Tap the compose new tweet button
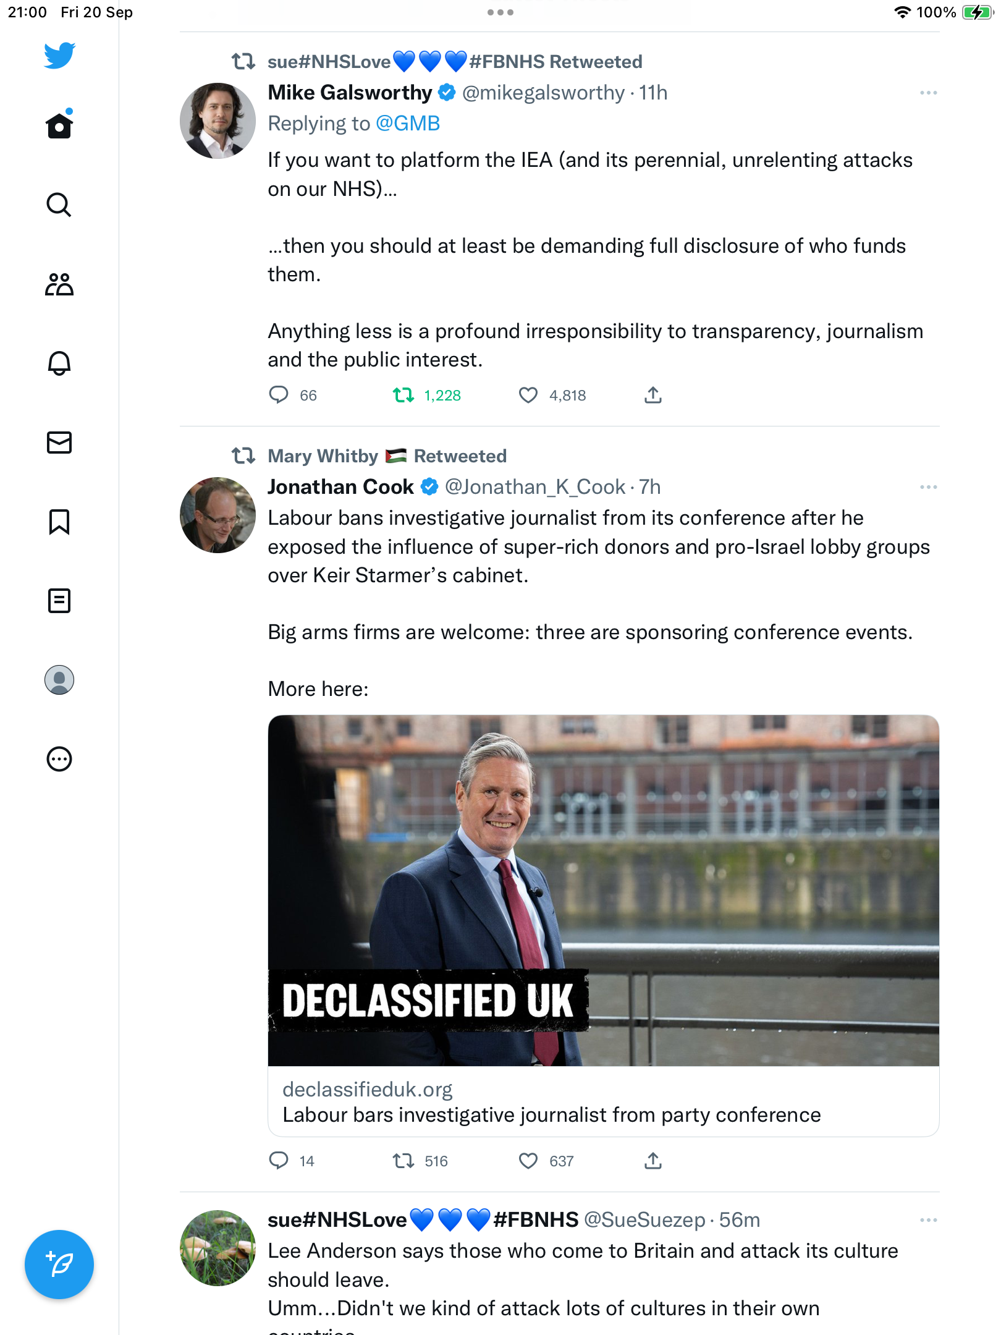The width and height of the screenshot is (1001, 1335). (59, 1265)
